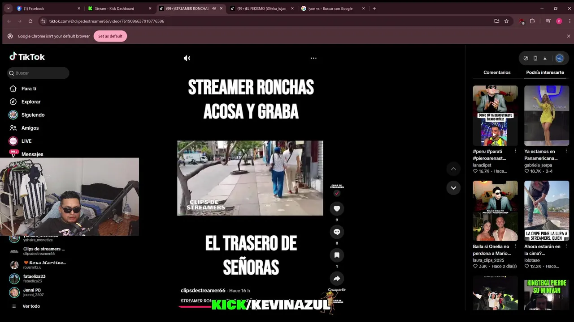Open Mensajes inbox
The image size is (574, 322).
pos(32,154)
